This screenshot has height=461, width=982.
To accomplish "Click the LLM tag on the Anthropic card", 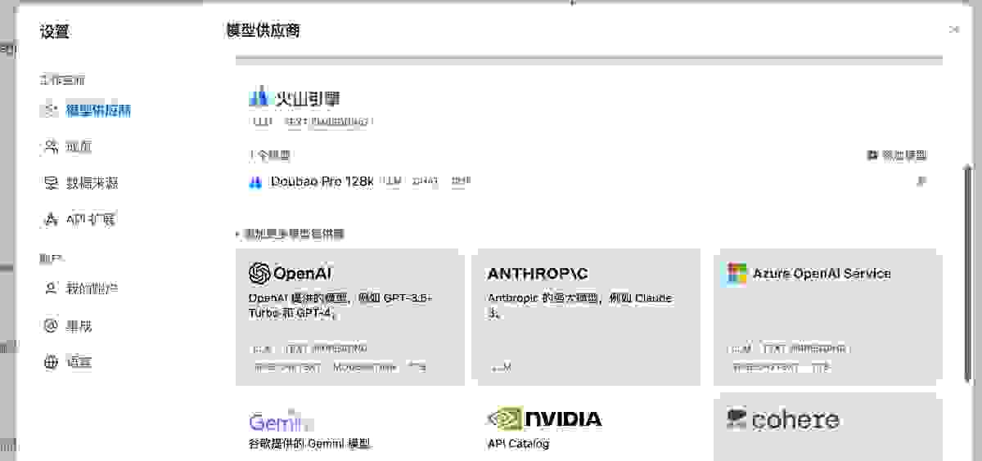I will coord(500,368).
